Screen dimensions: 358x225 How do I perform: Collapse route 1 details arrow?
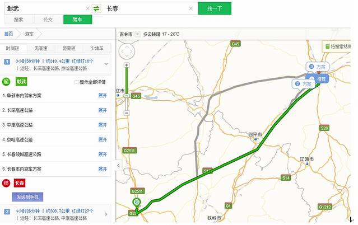click(106, 64)
